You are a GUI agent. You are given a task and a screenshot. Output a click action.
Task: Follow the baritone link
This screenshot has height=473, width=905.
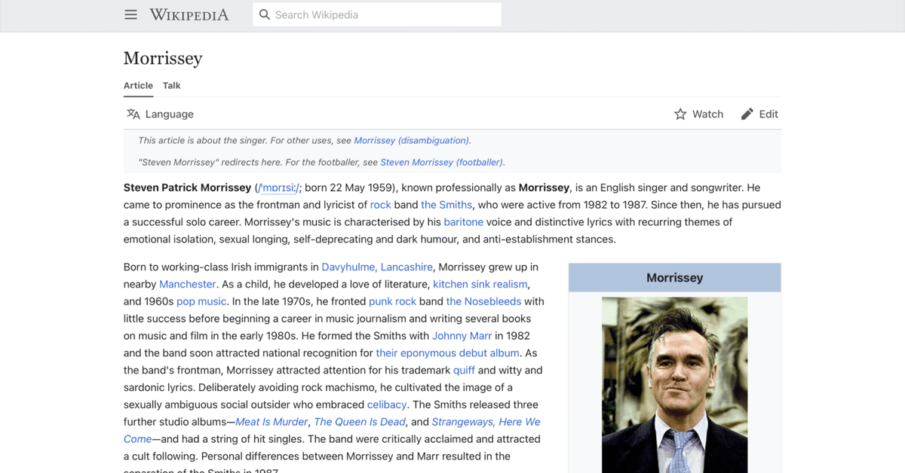[463, 222]
